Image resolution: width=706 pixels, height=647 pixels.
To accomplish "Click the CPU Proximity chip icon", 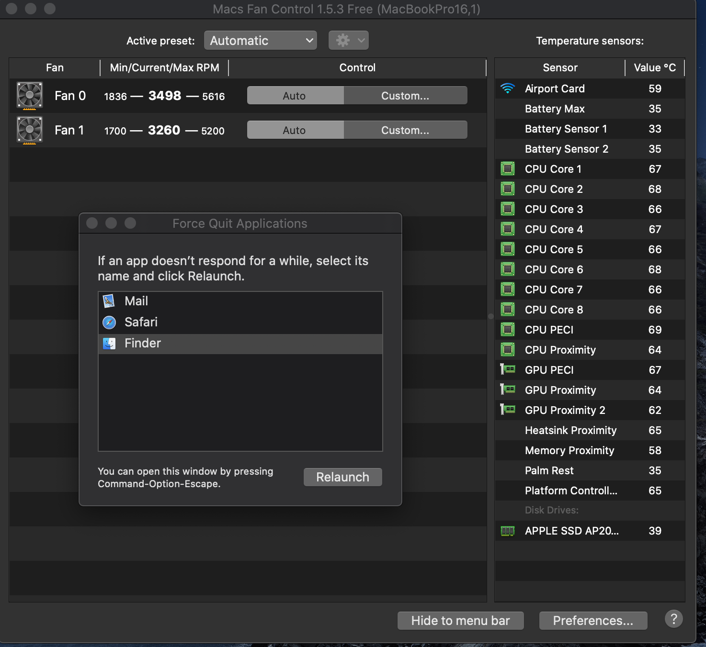I will point(508,350).
